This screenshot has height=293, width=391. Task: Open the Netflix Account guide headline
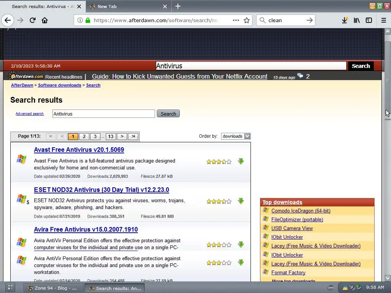(x=179, y=76)
